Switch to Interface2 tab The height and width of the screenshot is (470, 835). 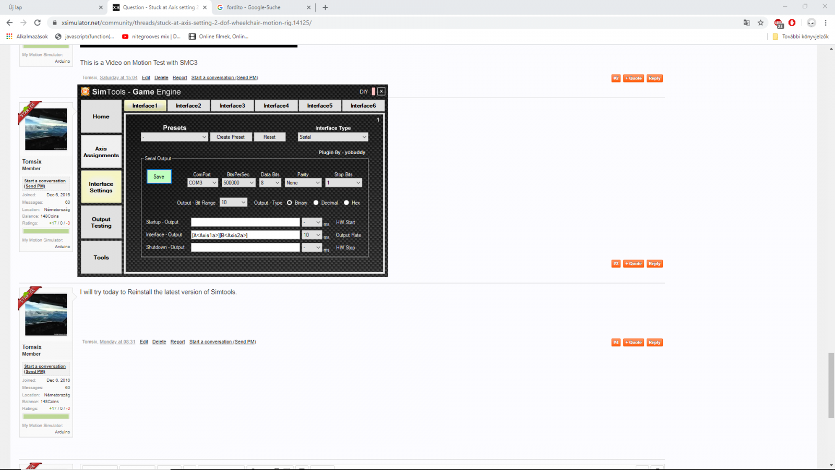coord(188,105)
